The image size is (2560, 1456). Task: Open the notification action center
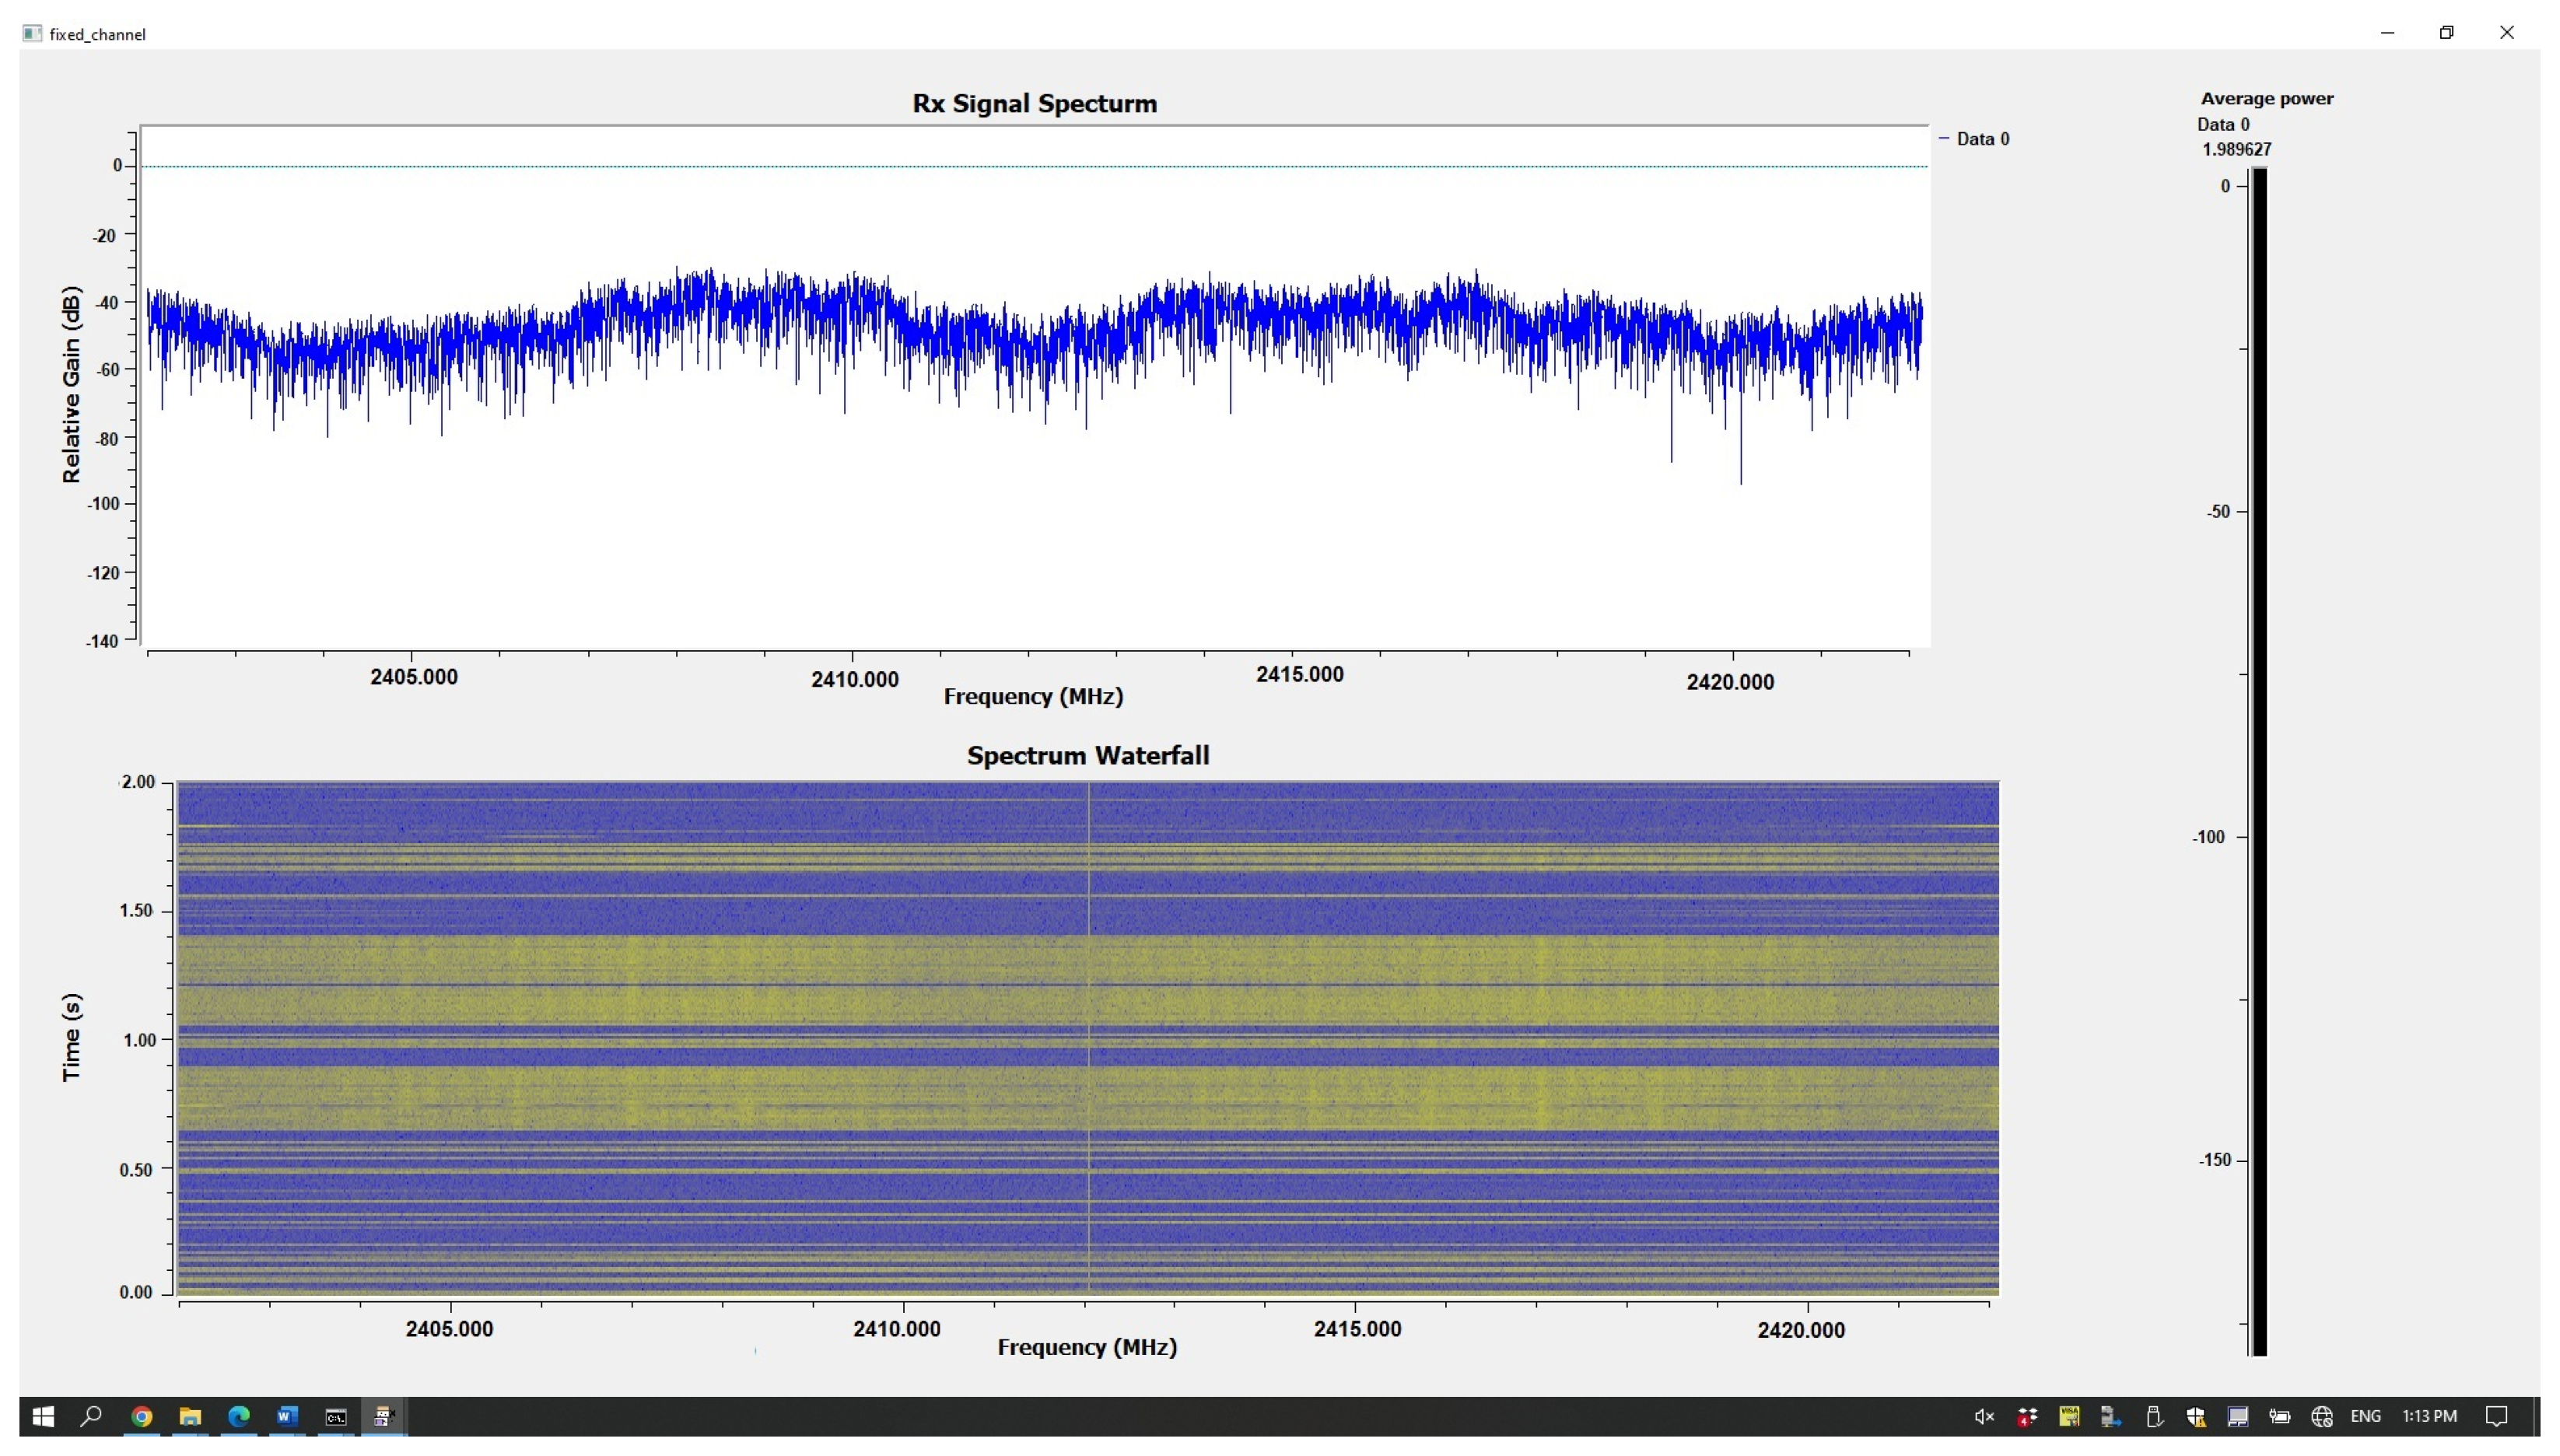pyautogui.click(x=2496, y=1416)
